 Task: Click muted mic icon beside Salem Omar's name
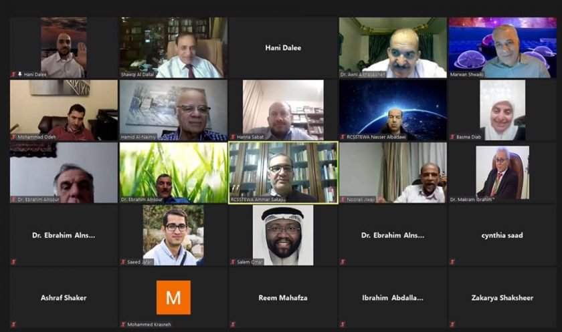click(233, 262)
